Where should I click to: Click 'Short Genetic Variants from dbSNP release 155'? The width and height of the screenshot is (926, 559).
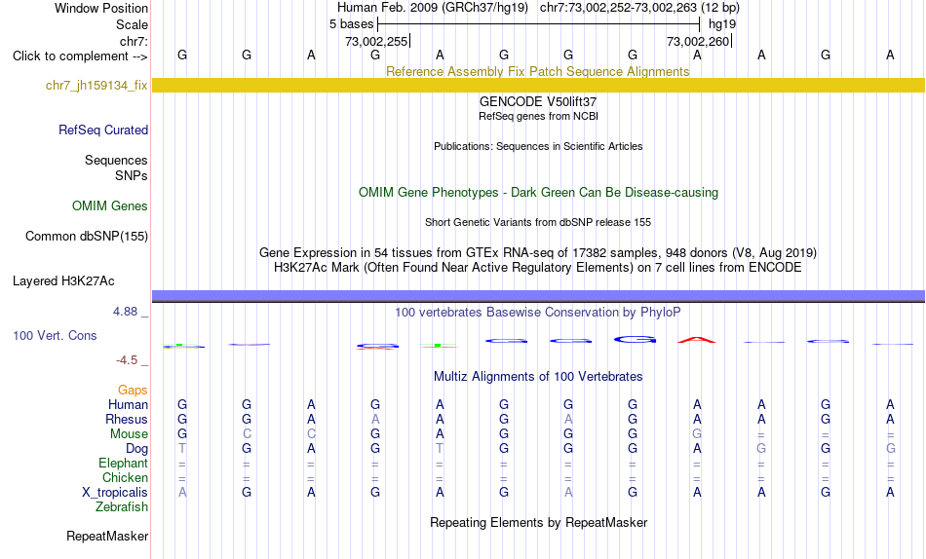tap(538, 223)
